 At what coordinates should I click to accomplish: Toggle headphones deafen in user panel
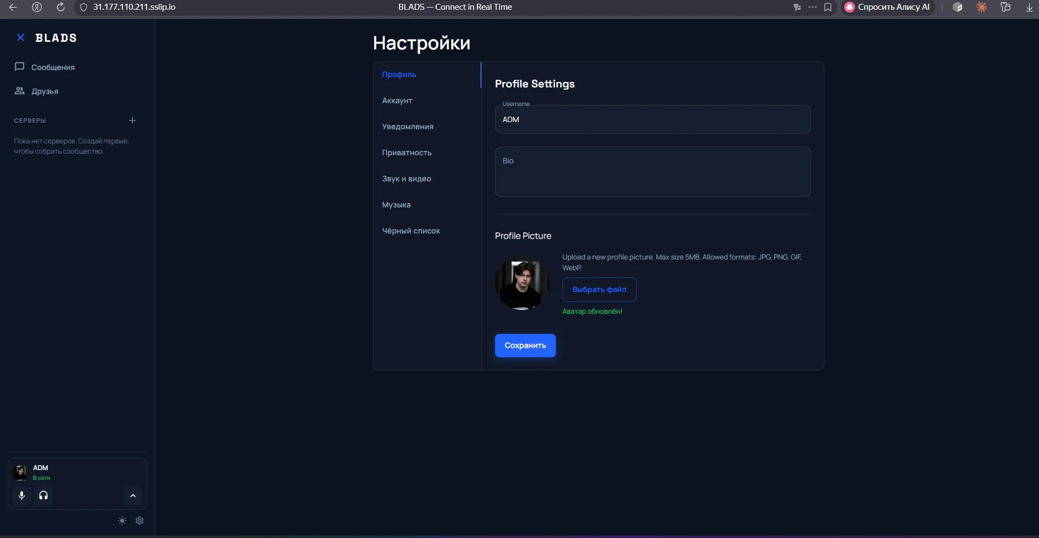(43, 495)
